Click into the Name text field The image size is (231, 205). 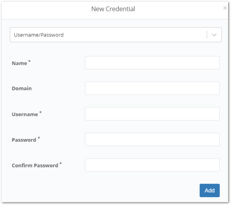click(152, 63)
